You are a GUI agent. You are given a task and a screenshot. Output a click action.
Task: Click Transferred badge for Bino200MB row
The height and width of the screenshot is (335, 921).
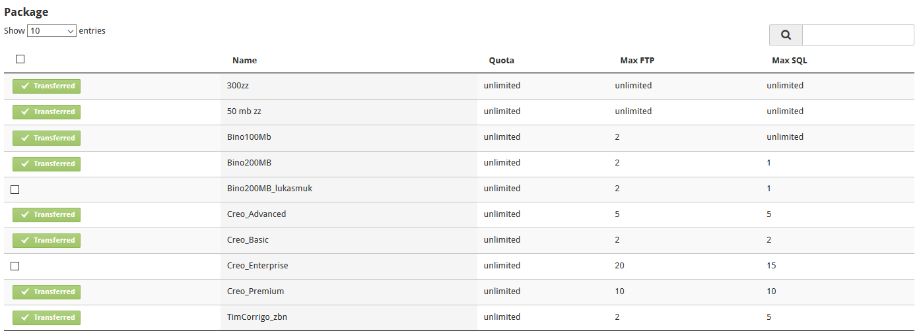click(x=47, y=164)
